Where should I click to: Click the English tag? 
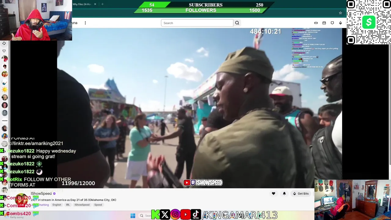click(x=57, y=205)
